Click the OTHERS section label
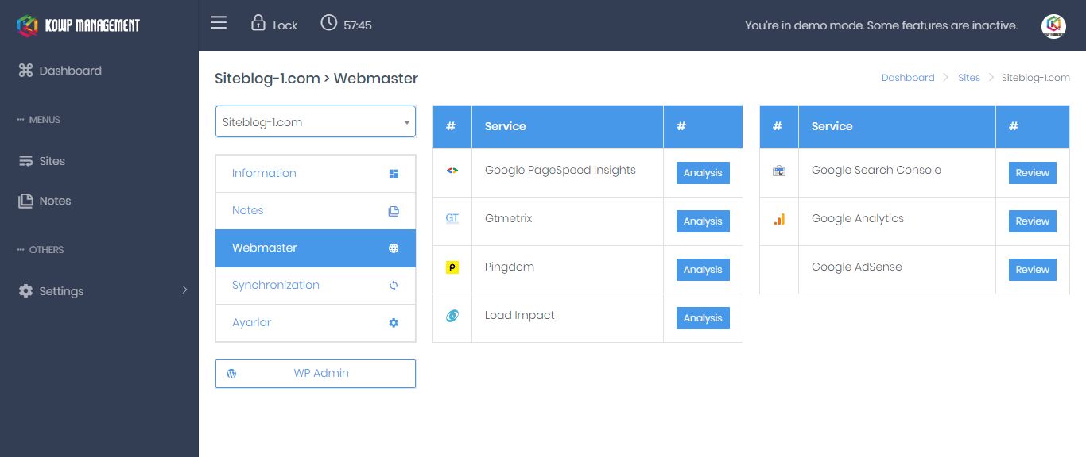 point(46,250)
